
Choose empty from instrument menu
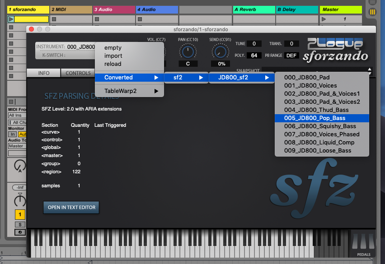click(129, 47)
